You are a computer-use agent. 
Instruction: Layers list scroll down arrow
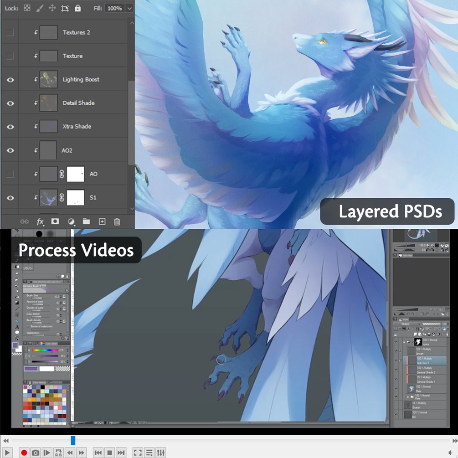132,209
